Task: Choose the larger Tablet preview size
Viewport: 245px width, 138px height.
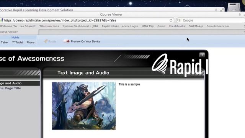Action: pyautogui.click(x=4, y=43)
